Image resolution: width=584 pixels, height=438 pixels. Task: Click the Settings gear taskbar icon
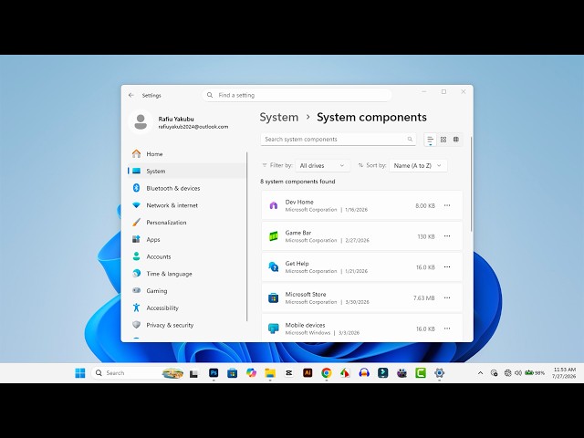click(x=440, y=373)
